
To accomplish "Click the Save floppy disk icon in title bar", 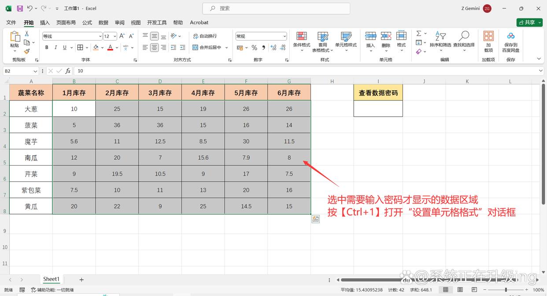I will click(20, 8).
